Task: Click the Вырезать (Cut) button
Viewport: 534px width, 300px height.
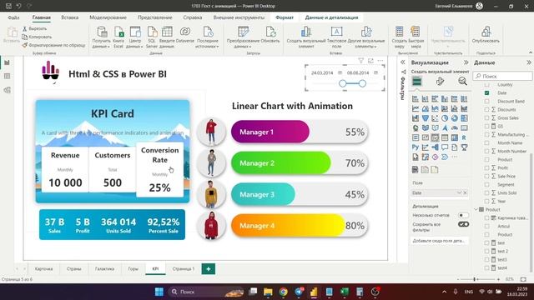Action: pos(34,28)
